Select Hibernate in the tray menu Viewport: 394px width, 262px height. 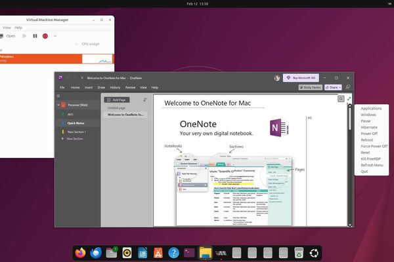[369, 127]
